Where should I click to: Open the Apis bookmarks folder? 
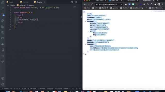95,8
